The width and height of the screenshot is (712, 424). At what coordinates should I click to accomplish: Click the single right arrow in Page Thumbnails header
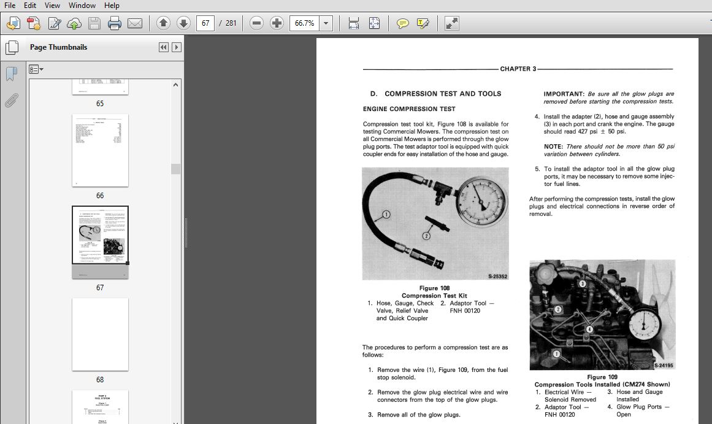(177, 47)
